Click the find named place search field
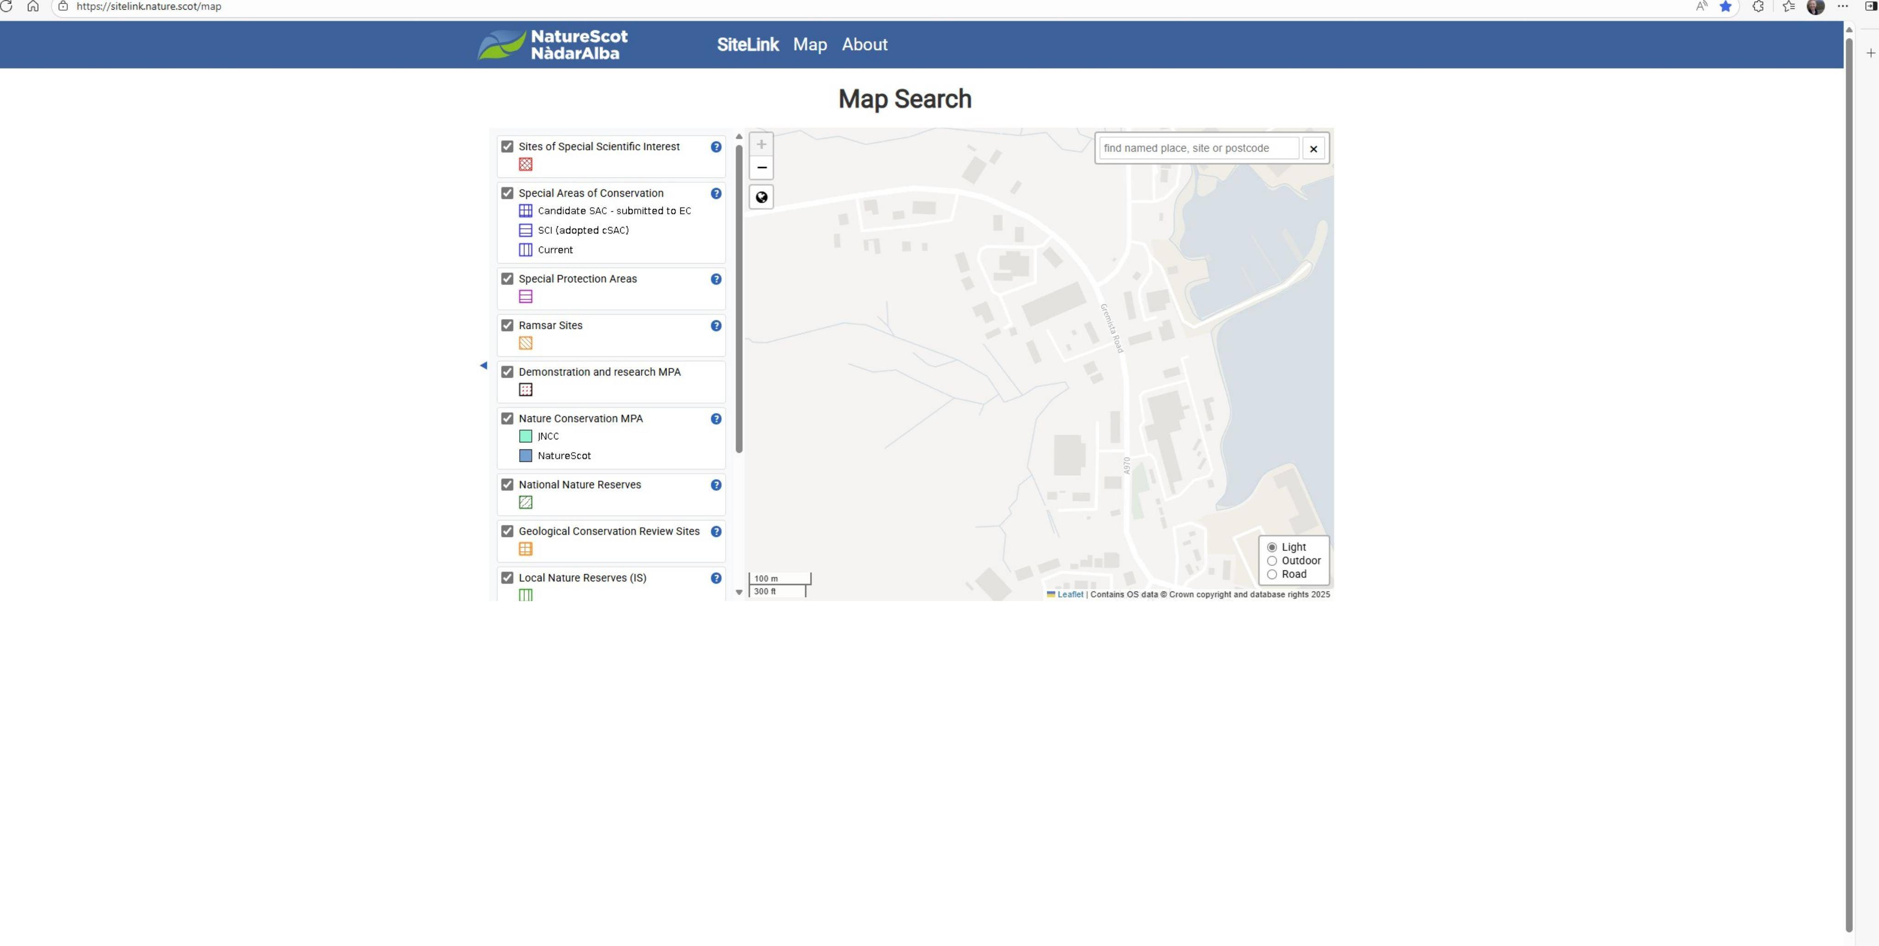This screenshot has width=1879, height=946. click(x=1198, y=148)
